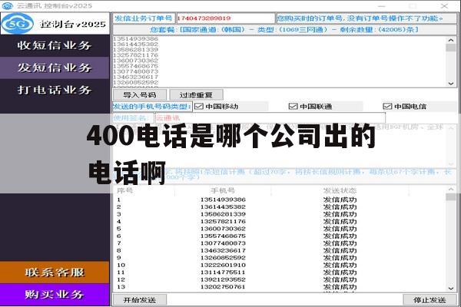Click the 使用签名 input field

pyautogui.click(x=270, y=118)
